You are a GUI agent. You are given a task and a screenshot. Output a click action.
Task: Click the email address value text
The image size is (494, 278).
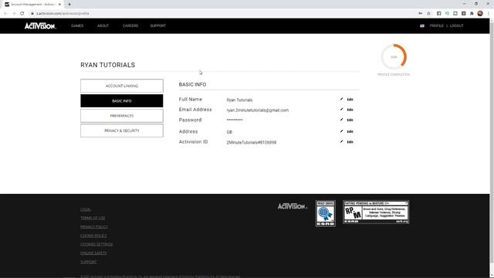[x=257, y=110]
